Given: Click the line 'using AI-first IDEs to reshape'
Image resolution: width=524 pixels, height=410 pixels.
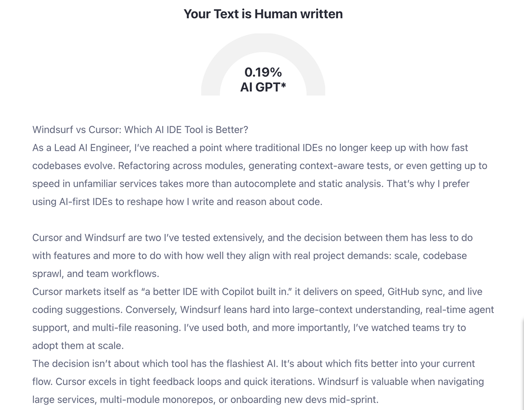Looking at the screenshot, I should pyautogui.click(x=177, y=202).
